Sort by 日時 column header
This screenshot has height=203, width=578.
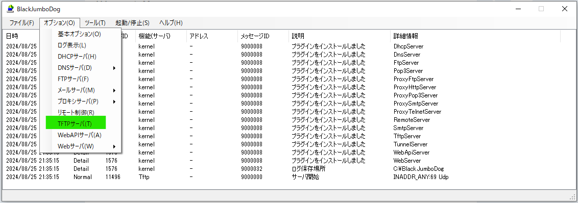[x=12, y=36]
